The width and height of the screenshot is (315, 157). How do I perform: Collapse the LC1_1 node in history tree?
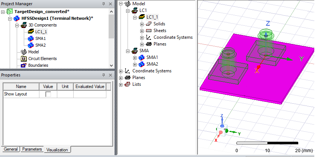tap(135, 18)
